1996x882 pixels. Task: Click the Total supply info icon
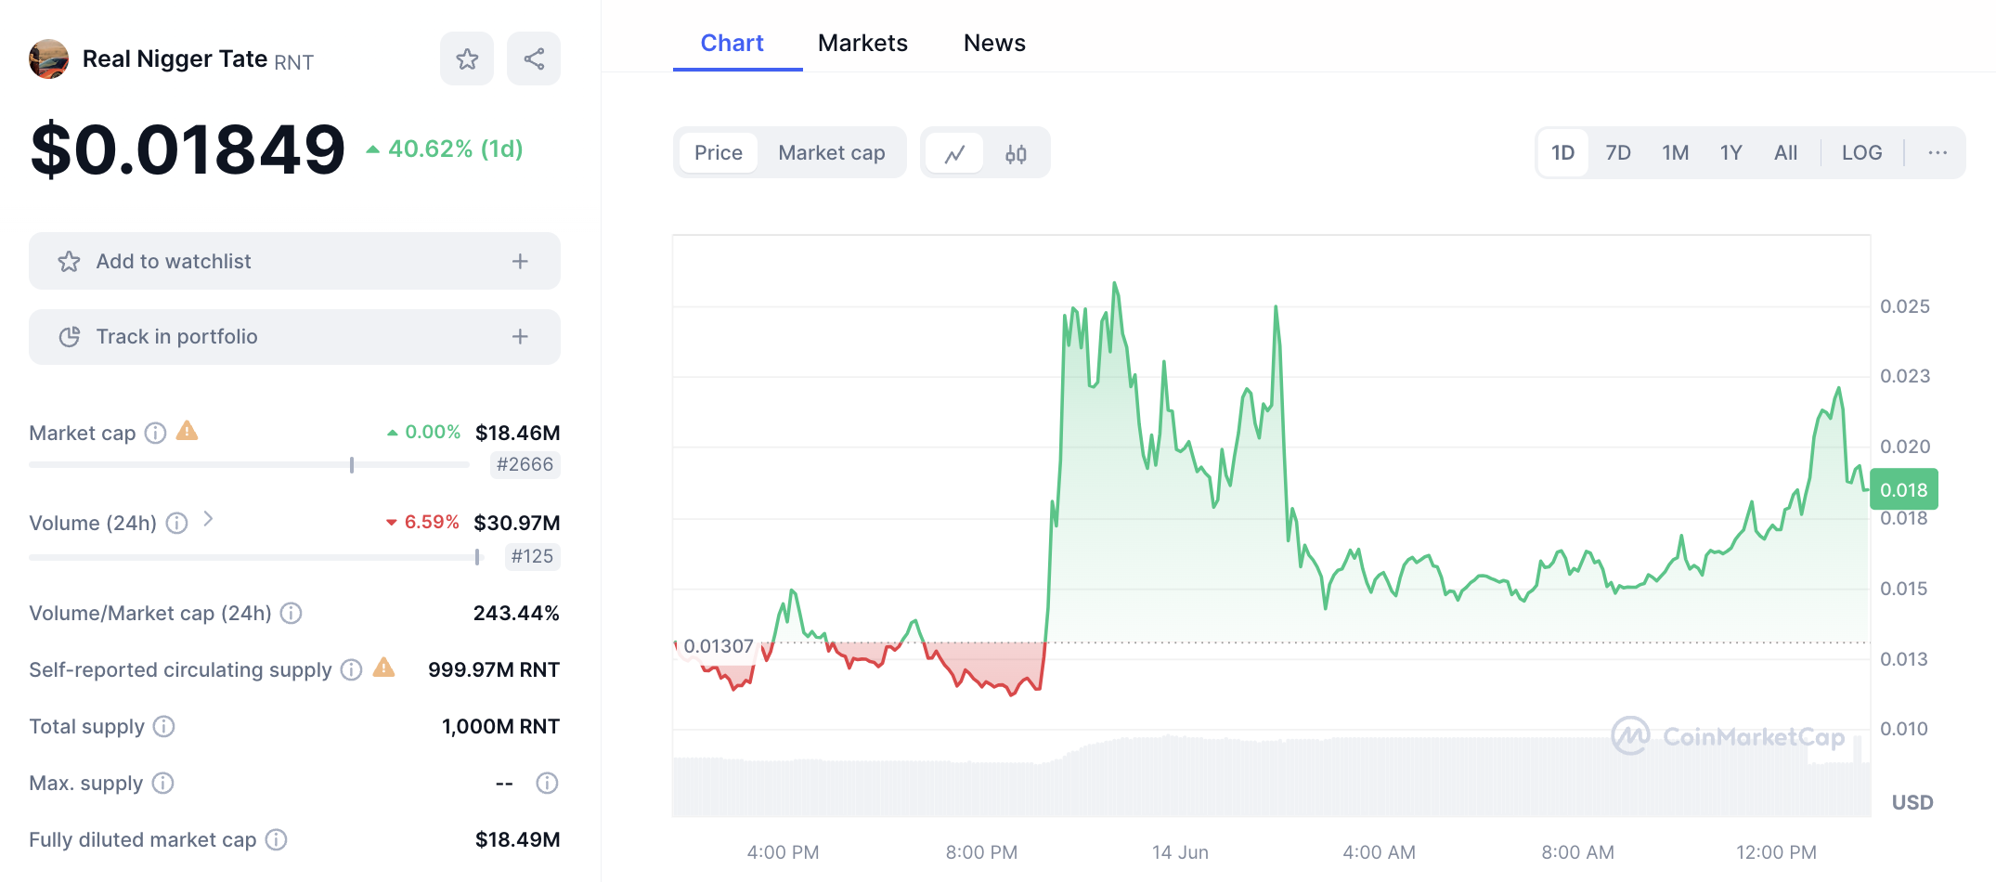(x=163, y=726)
